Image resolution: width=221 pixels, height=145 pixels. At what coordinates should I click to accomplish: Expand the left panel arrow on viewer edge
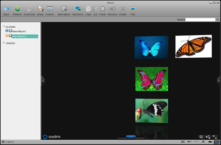(43, 81)
